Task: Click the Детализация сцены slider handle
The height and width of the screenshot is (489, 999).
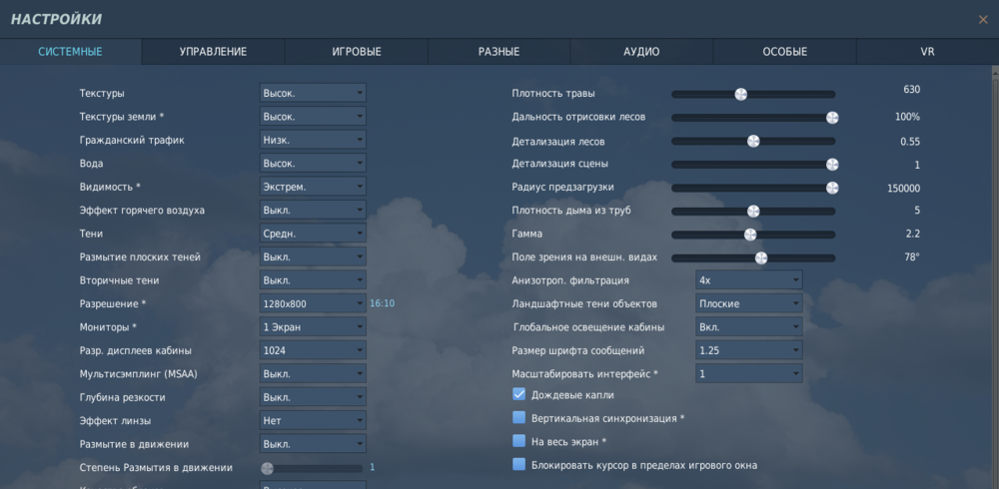Action: click(x=832, y=165)
